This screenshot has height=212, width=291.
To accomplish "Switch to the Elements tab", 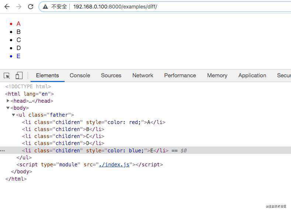I will [48, 75].
